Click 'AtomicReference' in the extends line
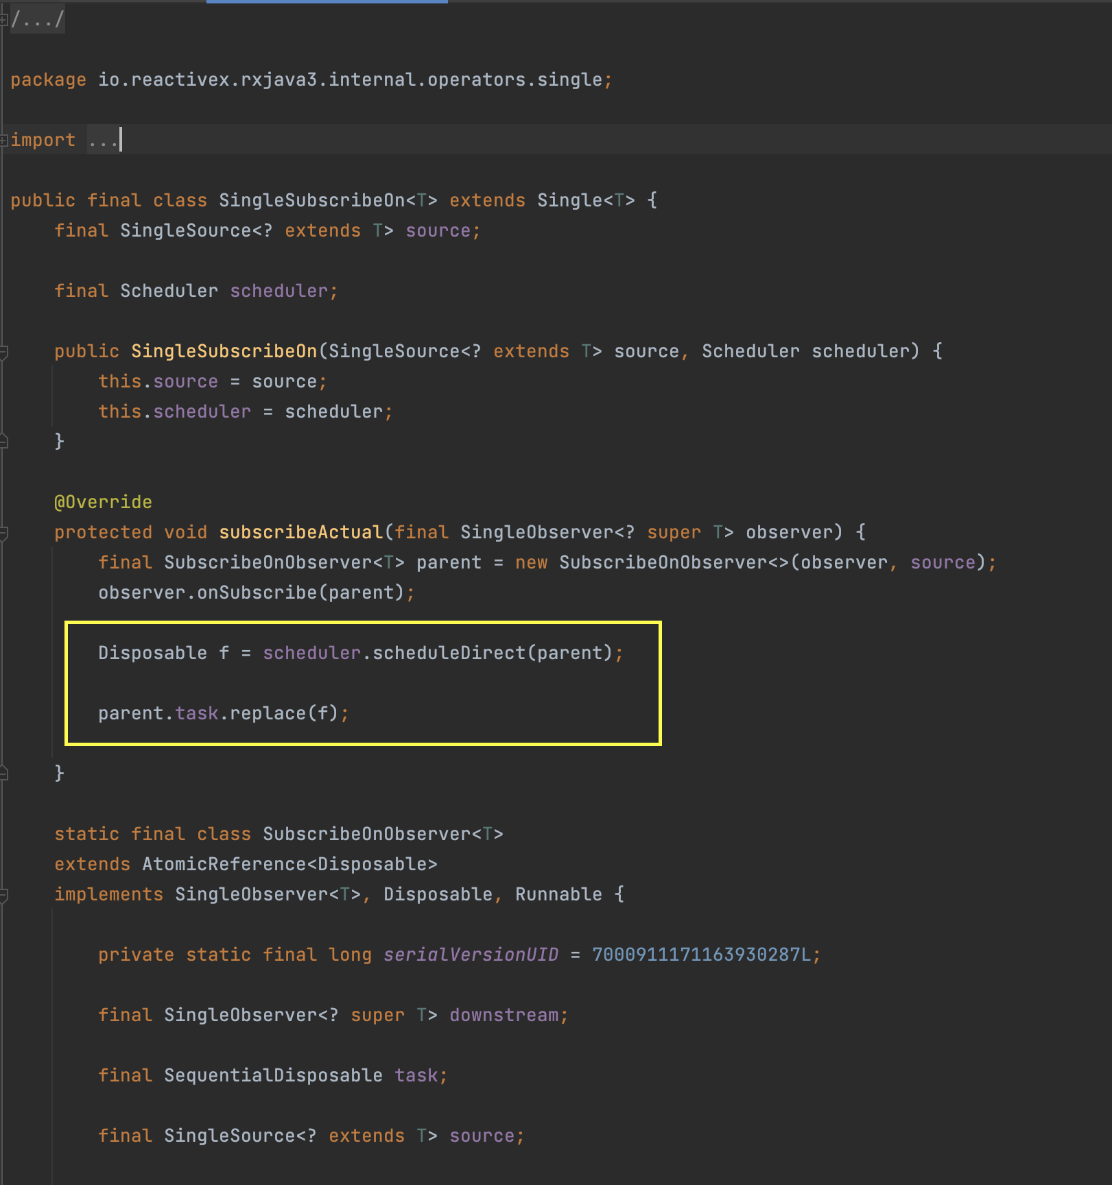 [224, 864]
